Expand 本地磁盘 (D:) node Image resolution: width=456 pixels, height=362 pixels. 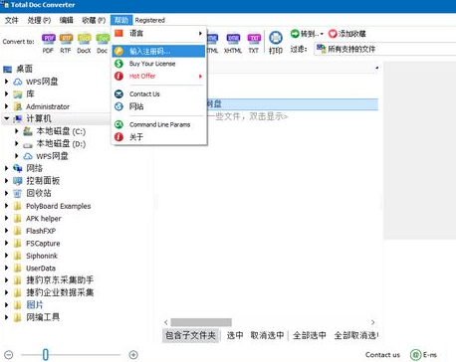pos(17,143)
